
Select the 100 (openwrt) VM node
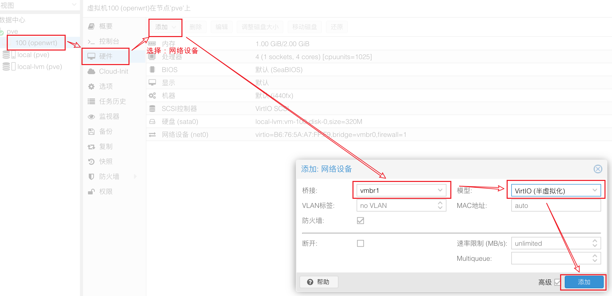tap(36, 43)
